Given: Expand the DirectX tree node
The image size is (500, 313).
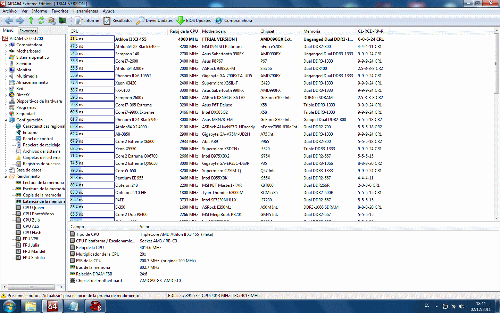Looking at the screenshot, I should tap(6, 95).
